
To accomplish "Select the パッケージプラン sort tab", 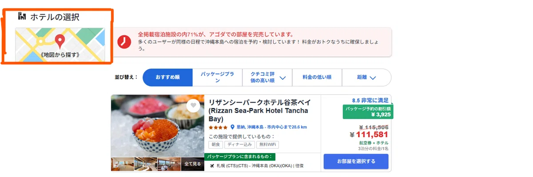I will pyautogui.click(x=217, y=77).
